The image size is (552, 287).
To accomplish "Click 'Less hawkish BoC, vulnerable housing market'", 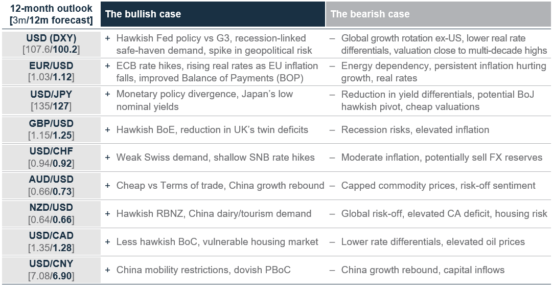I will coord(217,242).
